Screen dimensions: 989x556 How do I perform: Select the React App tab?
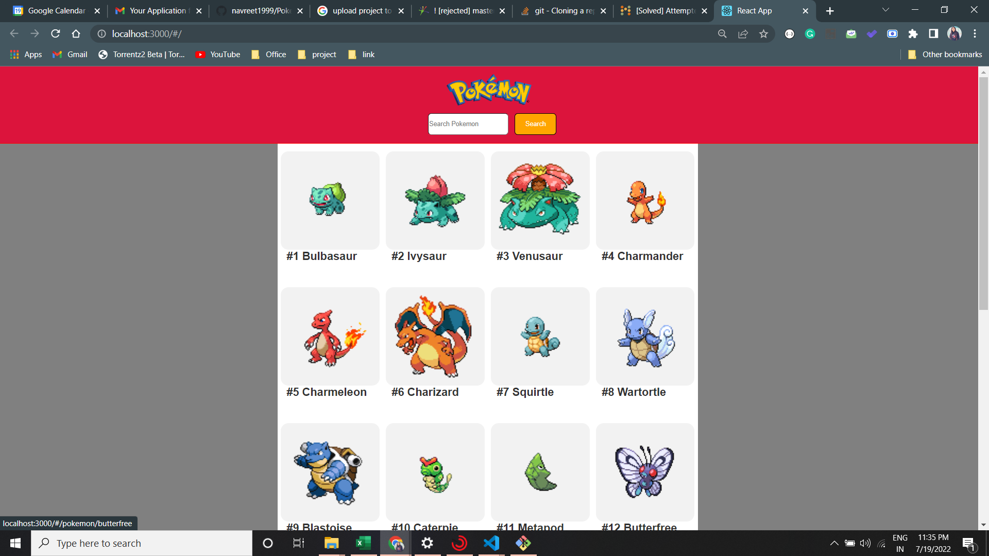tap(755, 10)
